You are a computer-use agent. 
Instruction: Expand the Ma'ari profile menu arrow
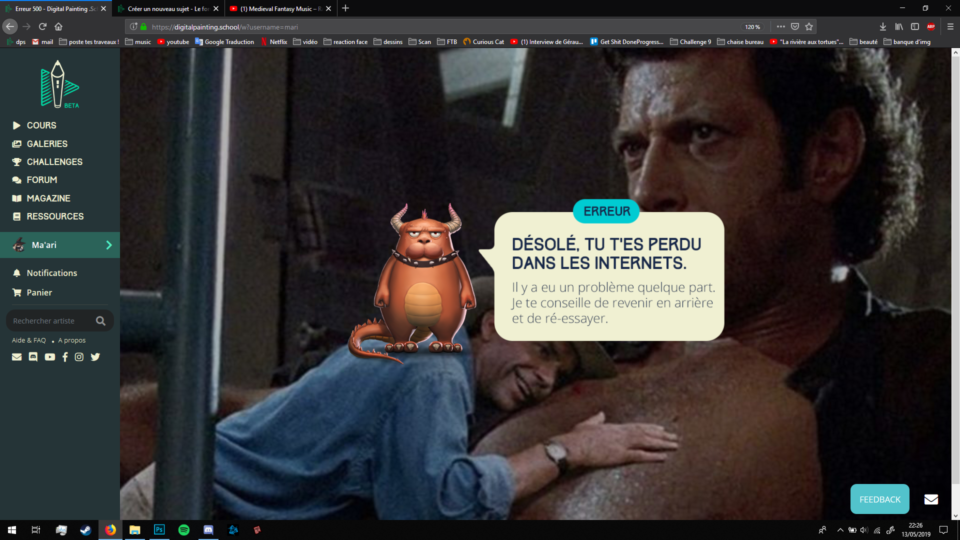pos(108,245)
